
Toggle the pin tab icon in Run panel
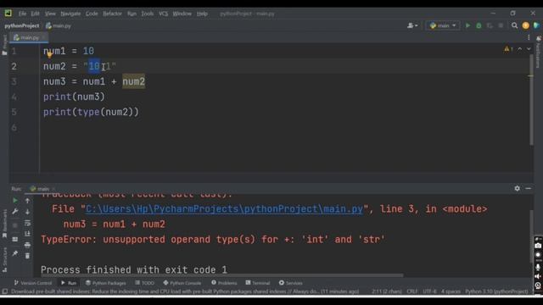[x=15, y=253]
